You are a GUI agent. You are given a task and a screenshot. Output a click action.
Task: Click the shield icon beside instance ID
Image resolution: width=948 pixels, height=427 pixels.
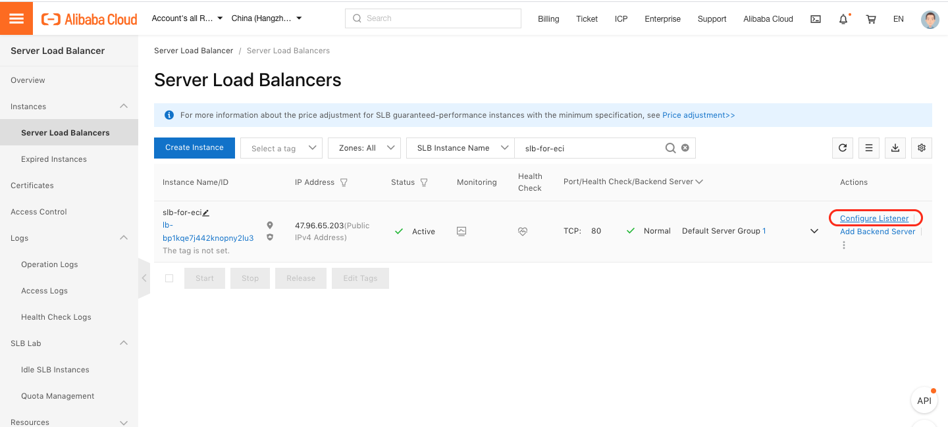(x=270, y=237)
